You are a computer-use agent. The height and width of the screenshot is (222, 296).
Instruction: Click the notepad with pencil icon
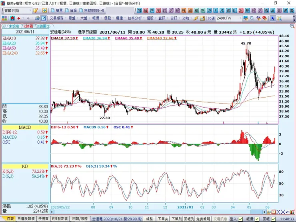(x=35, y=10)
